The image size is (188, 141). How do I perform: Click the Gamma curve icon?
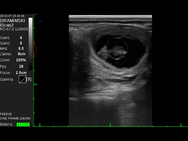[x=23, y=79]
